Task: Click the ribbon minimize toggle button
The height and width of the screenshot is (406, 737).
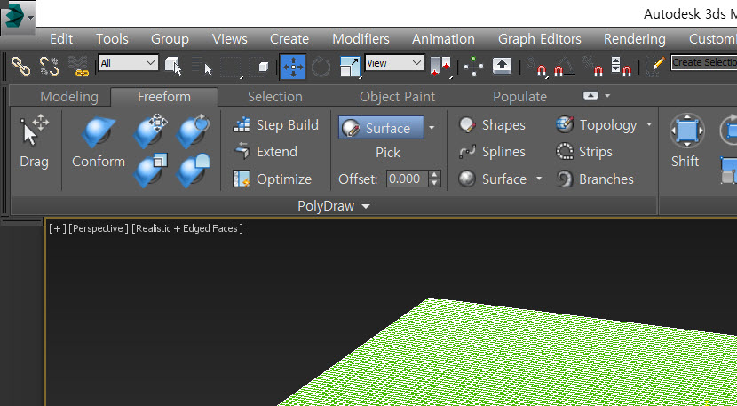Action: point(590,95)
